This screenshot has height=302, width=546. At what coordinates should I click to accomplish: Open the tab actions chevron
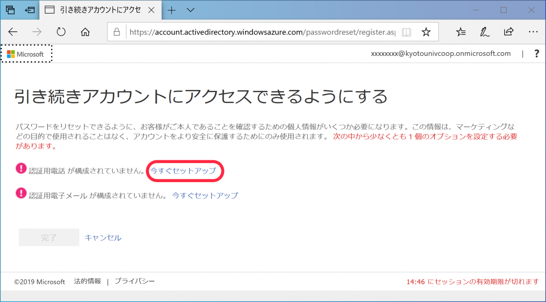click(190, 10)
